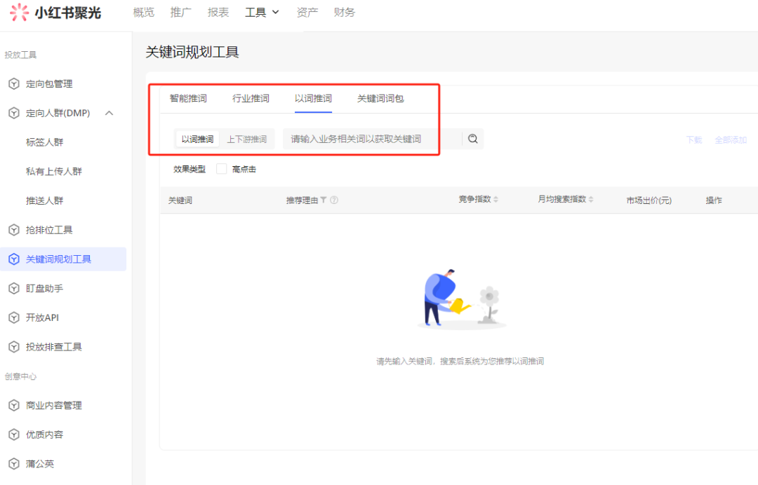
Task: Click the 抢排位工具 sidebar icon
Action: pos(15,229)
